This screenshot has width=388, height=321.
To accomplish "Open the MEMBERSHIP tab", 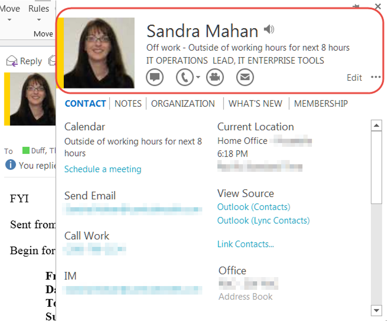I will point(321,103).
